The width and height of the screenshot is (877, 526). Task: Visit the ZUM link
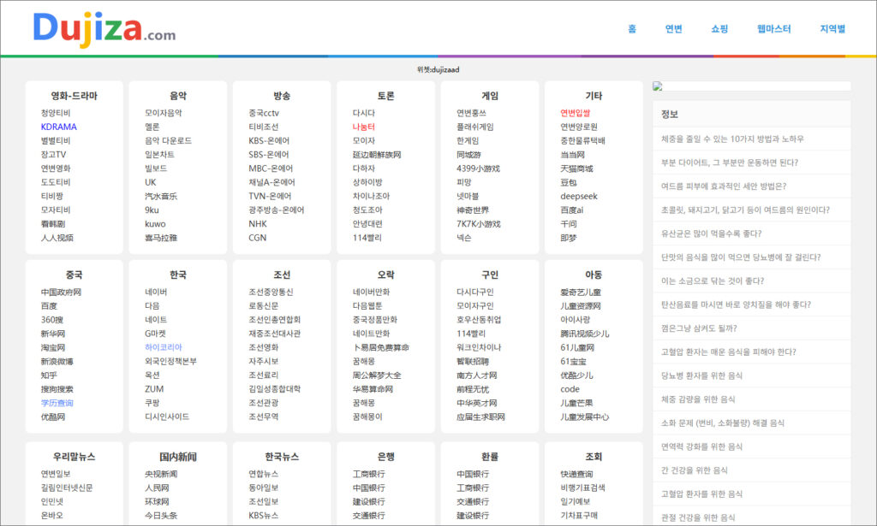click(x=154, y=388)
